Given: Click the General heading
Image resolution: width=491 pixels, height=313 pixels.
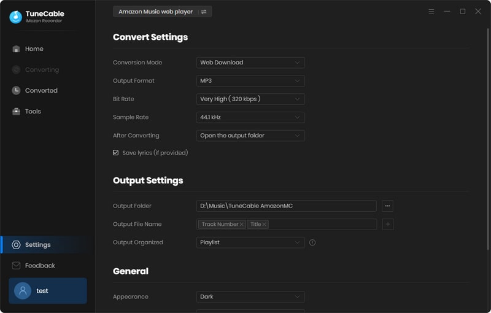Looking at the screenshot, I should click(x=131, y=271).
